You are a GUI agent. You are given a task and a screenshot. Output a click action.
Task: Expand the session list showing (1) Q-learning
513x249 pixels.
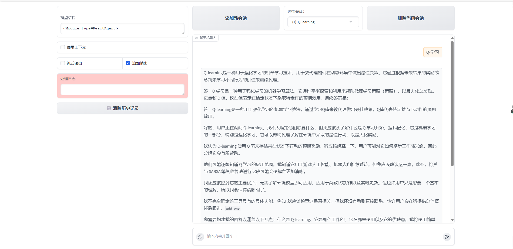tap(323, 22)
